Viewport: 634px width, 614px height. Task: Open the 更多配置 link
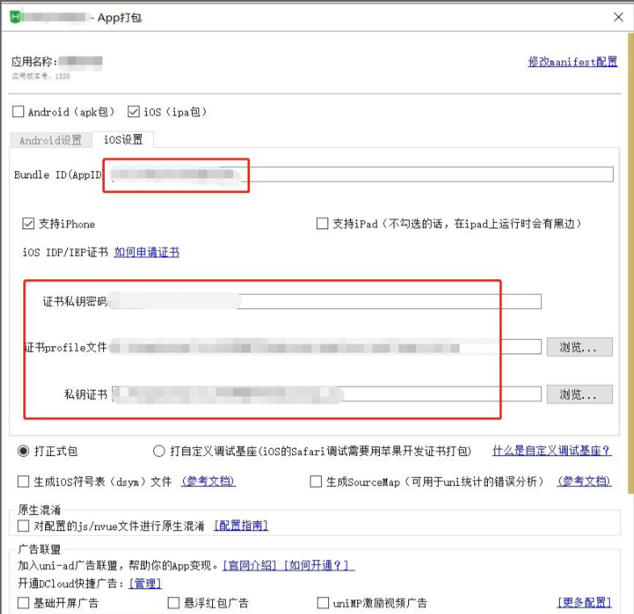(584, 603)
